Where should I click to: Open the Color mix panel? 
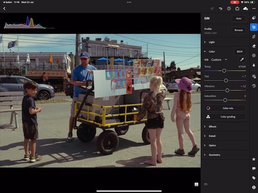pos(225,108)
